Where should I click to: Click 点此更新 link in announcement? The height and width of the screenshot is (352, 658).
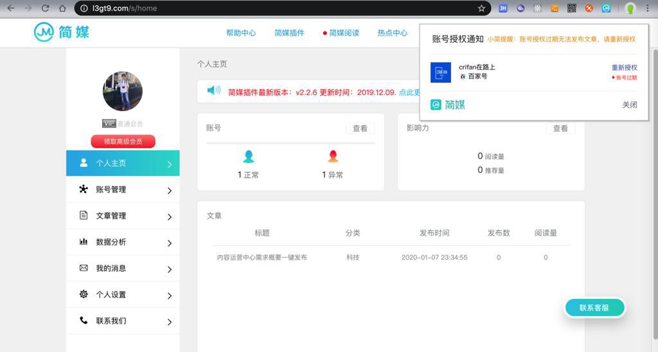click(409, 92)
